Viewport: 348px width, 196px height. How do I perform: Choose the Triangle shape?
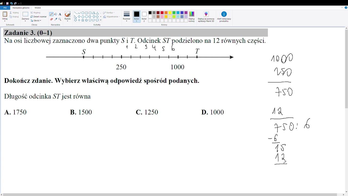point(97,13)
